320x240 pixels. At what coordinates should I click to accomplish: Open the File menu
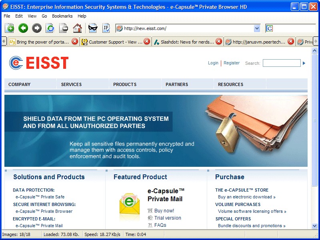(x=7, y=16)
